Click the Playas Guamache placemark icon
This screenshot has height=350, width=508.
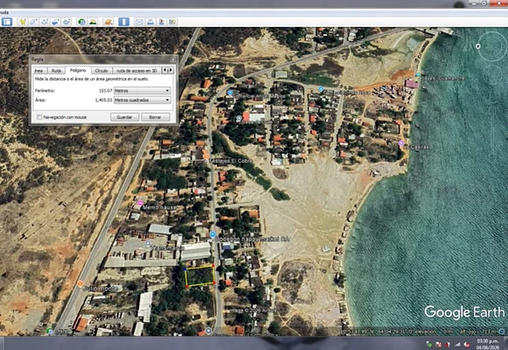coord(418,75)
